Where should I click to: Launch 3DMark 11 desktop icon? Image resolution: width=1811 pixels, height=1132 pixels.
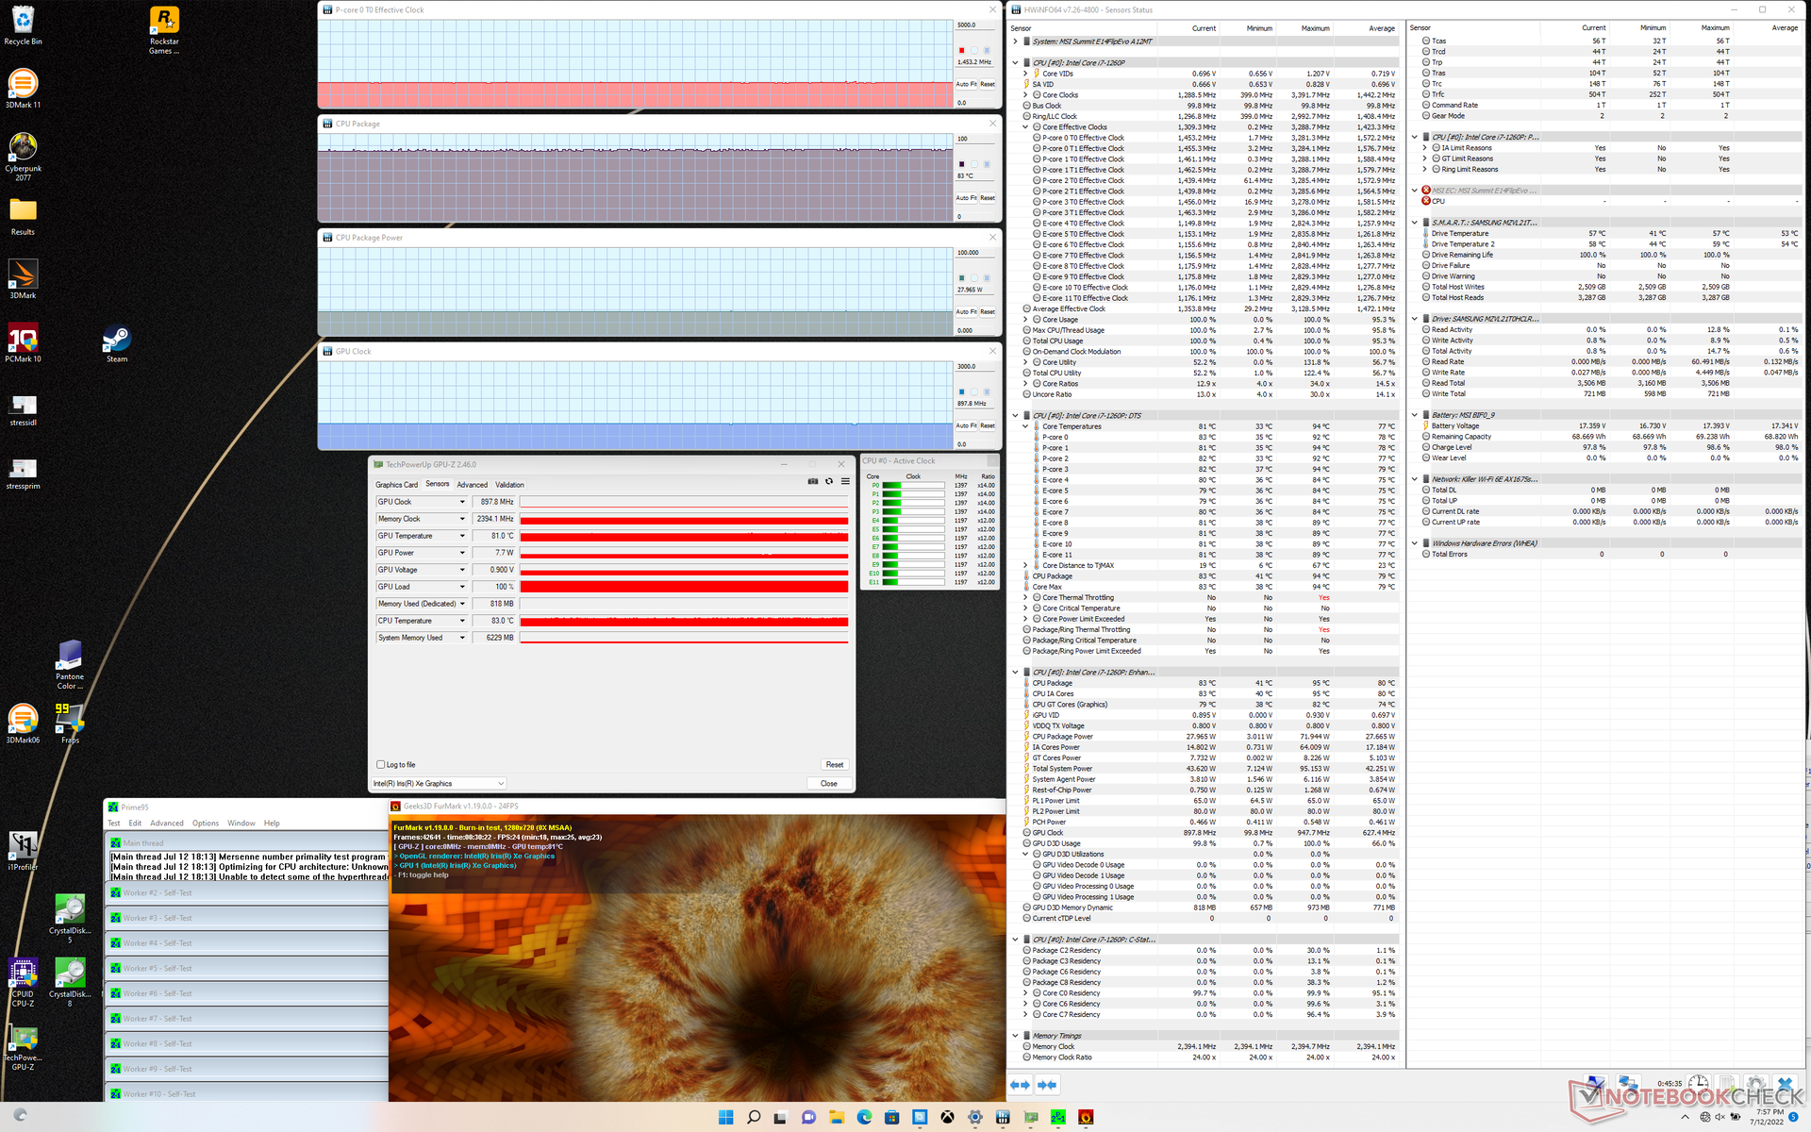pos(23,89)
